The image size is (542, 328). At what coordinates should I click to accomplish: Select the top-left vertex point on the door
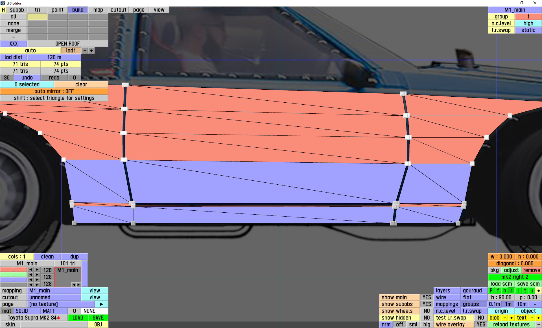[125, 85]
